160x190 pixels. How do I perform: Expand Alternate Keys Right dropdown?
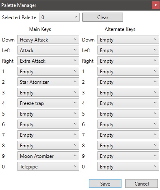128,61
